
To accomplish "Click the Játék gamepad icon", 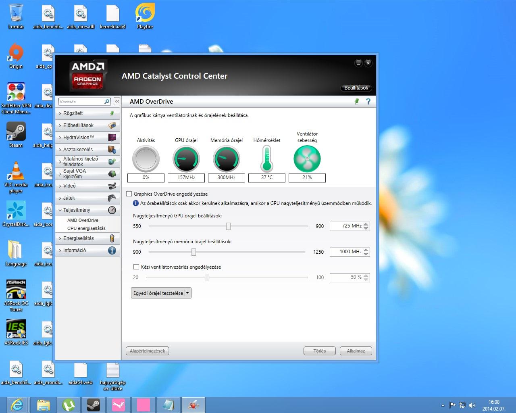I will 112,198.
